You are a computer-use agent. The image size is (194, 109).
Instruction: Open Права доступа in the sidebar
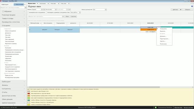(9, 75)
